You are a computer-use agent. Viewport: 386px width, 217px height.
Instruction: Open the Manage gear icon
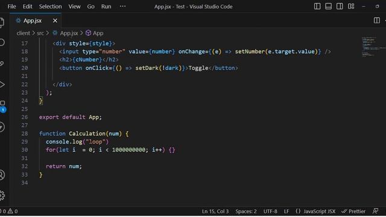click(2, 195)
